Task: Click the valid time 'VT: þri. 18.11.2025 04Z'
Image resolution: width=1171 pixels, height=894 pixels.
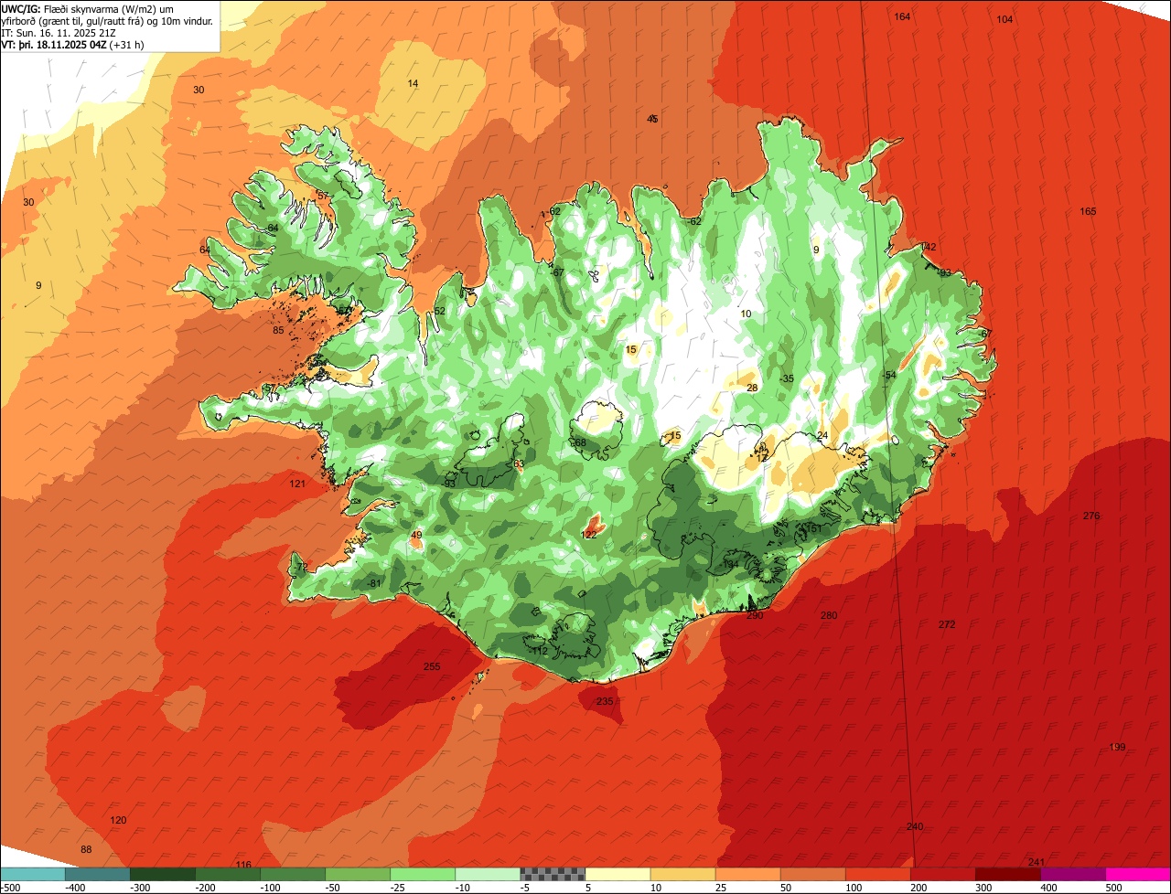Action: coord(53,44)
